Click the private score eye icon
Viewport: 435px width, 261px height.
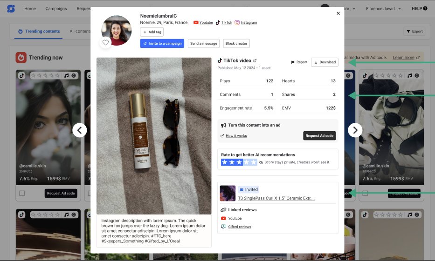click(x=261, y=162)
